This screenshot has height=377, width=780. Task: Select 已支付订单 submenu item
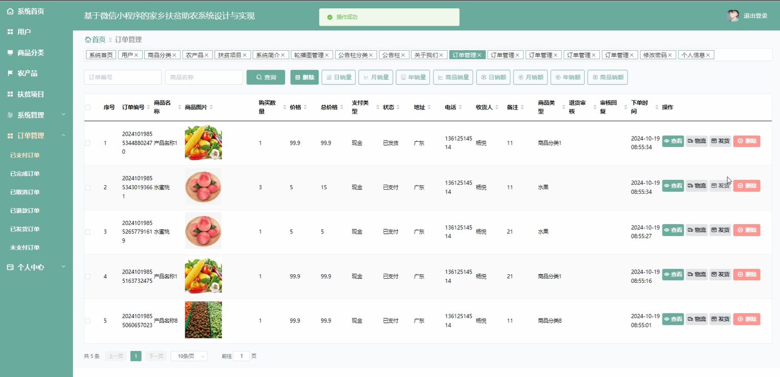point(25,156)
